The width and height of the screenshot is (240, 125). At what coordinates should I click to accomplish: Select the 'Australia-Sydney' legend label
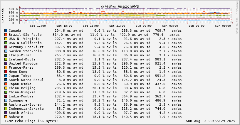(25, 104)
